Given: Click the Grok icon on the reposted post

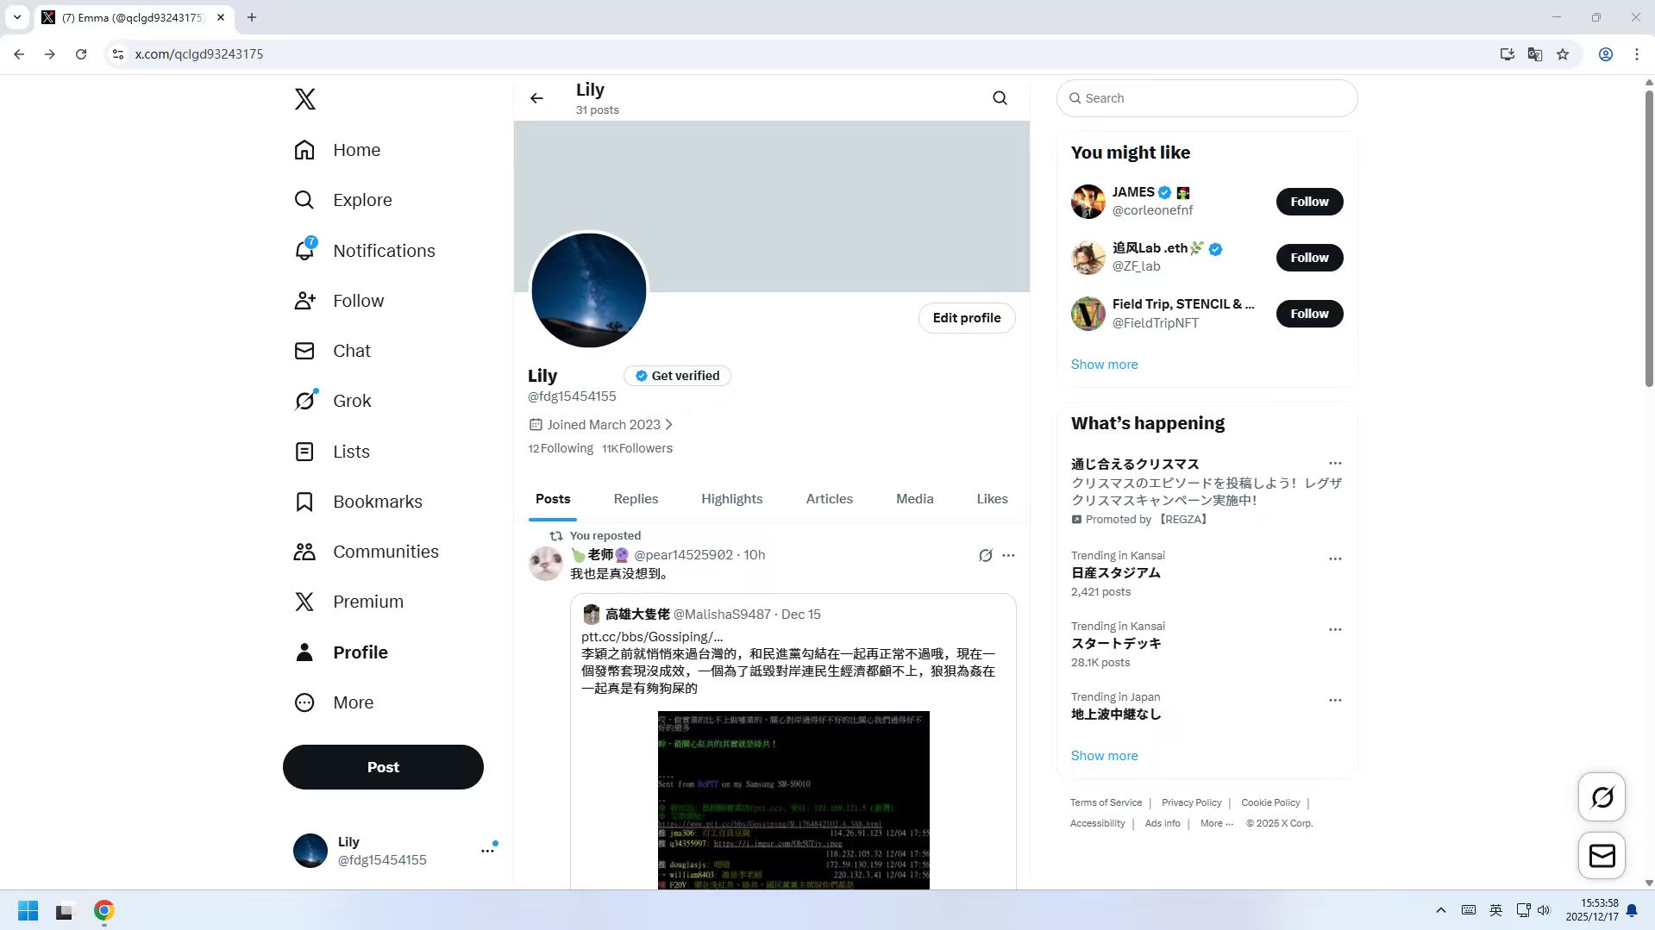Looking at the screenshot, I should coord(985,556).
